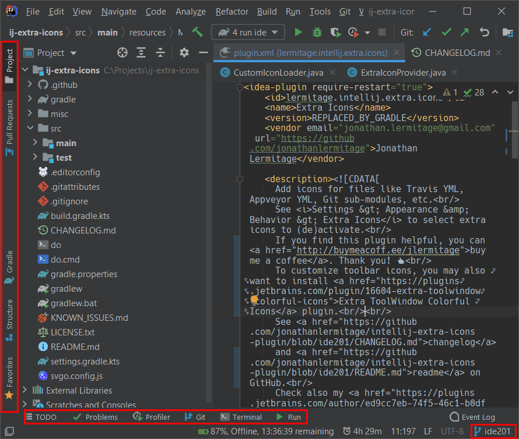Click the green Run button in toolbar
Image resolution: width=519 pixels, height=439 pixels.
tap(298, 33)
